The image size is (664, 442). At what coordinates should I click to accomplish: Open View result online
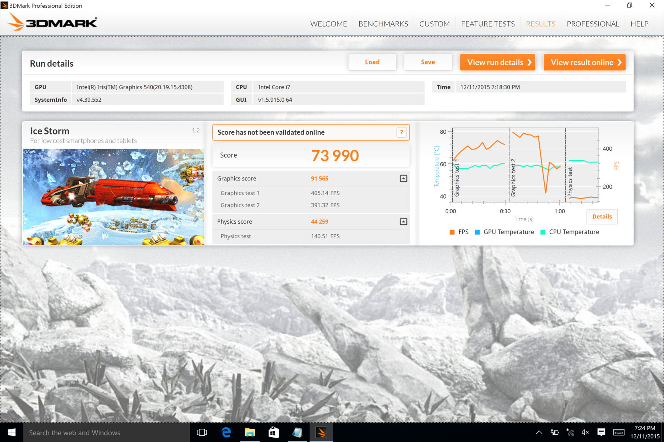585,62
